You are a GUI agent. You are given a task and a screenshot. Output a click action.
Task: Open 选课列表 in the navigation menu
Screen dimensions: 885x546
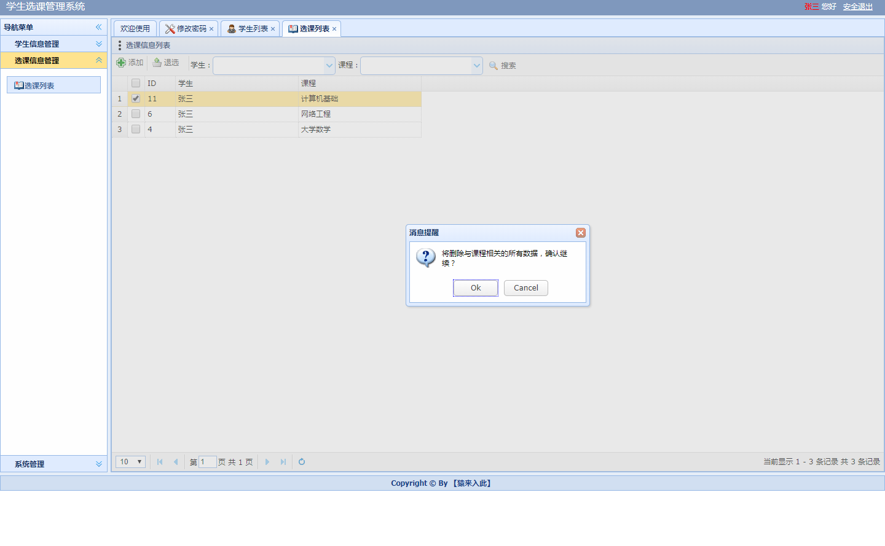coord(53,85)
